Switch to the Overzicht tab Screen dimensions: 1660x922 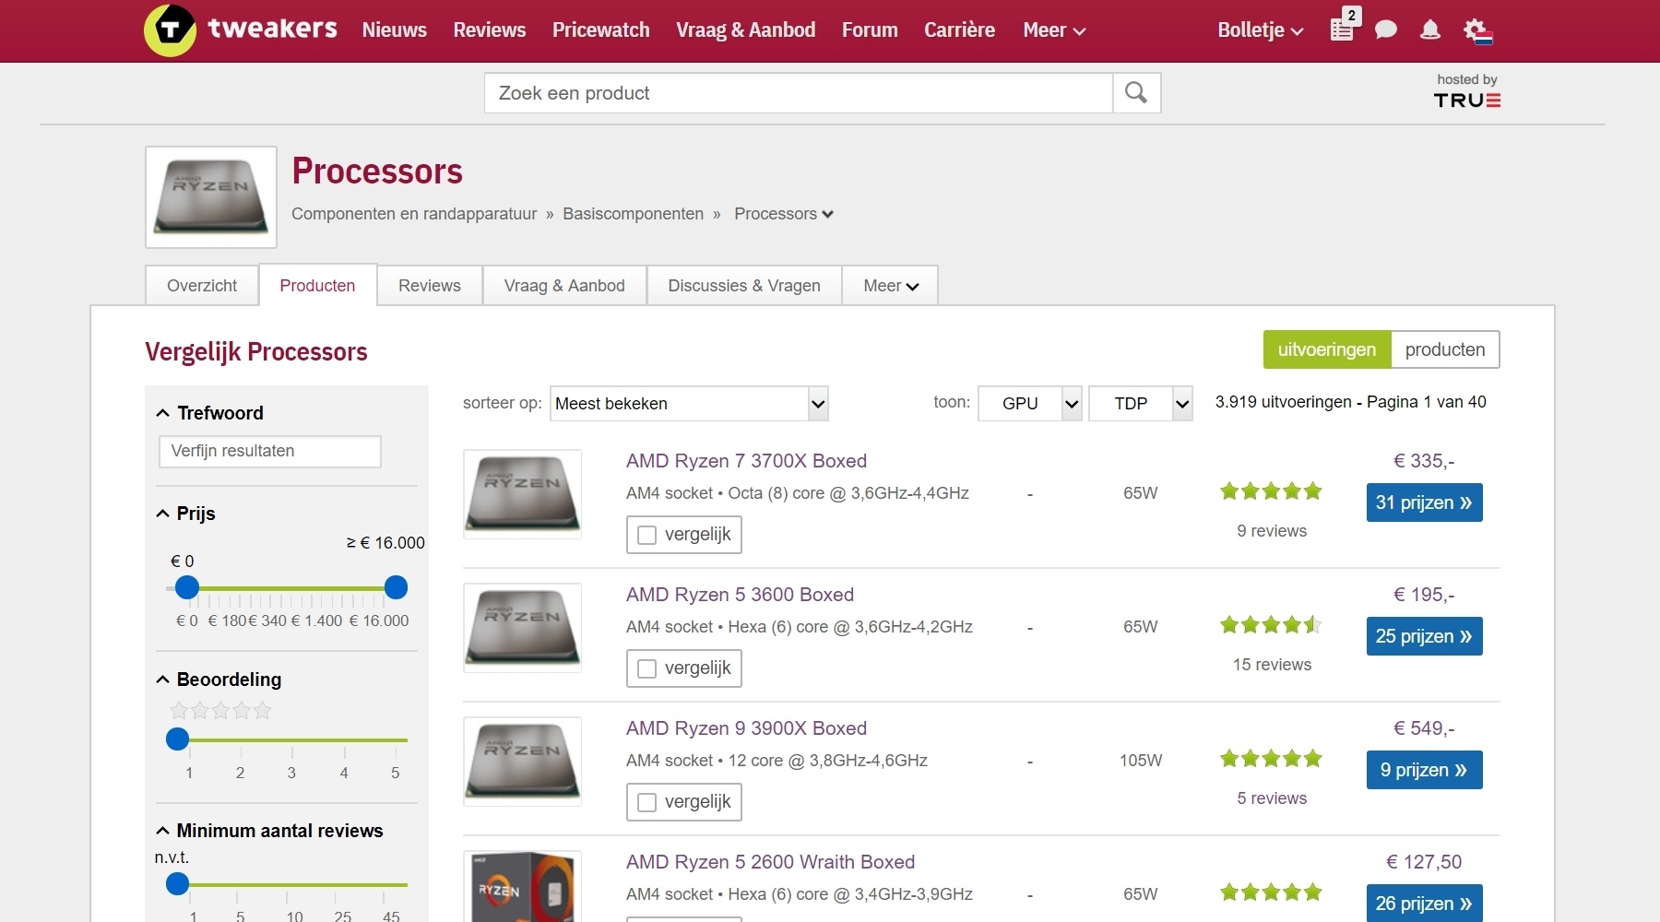coord(202,286)
